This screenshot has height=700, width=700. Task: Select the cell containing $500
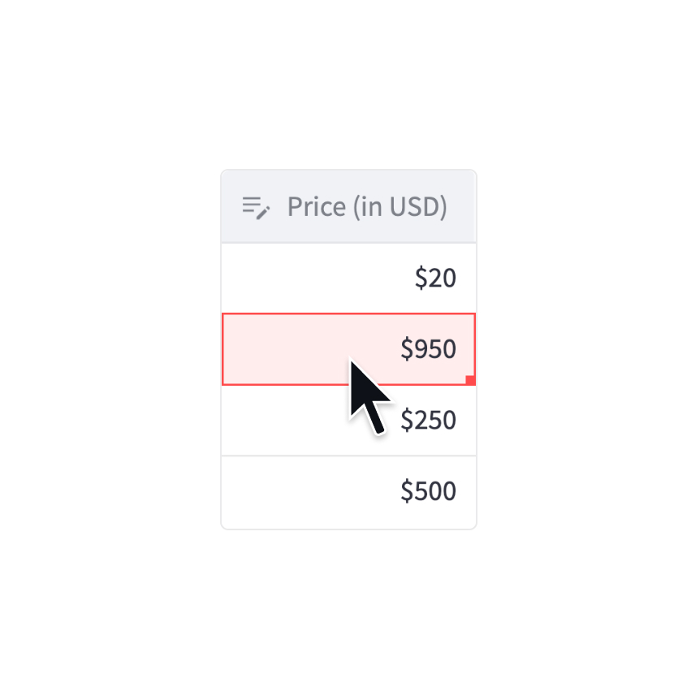pos(348,491)
